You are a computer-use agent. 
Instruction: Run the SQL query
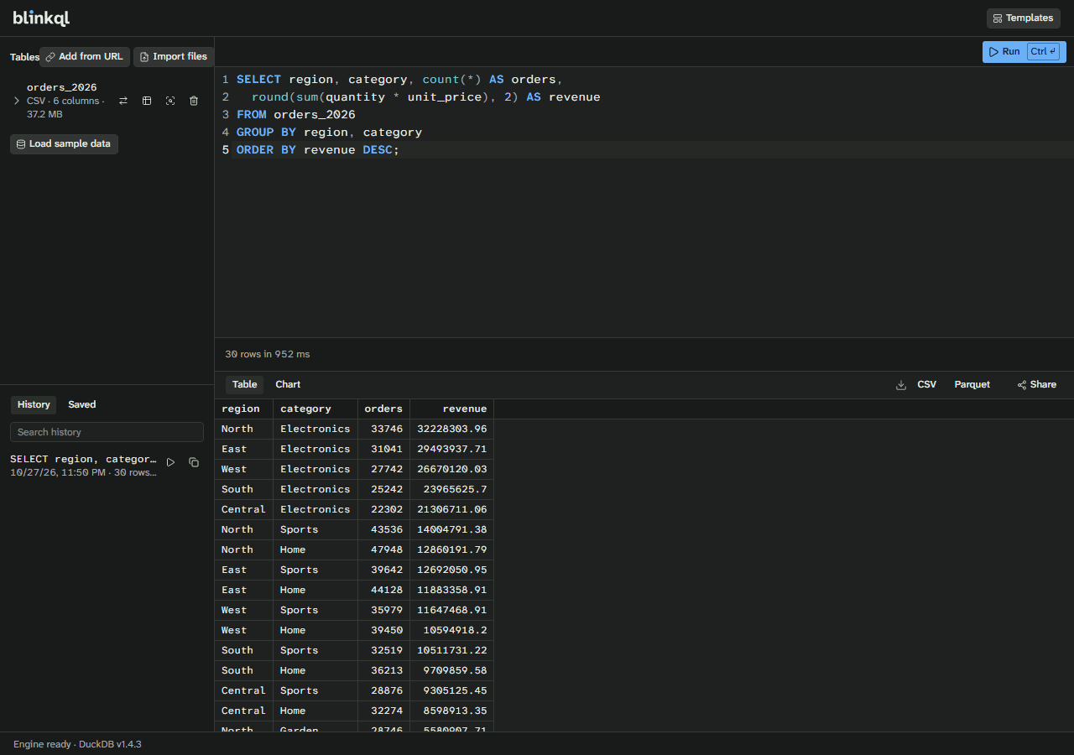[1024, 52]
